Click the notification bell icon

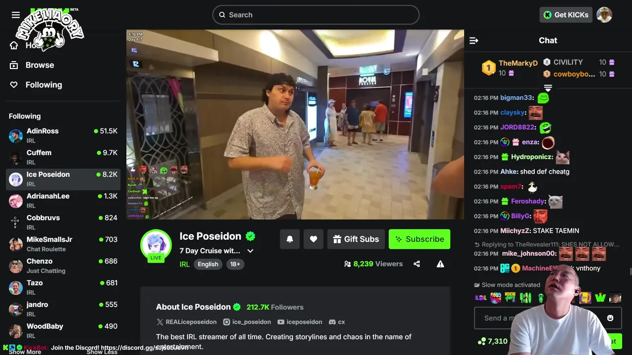tap(290, 239)
